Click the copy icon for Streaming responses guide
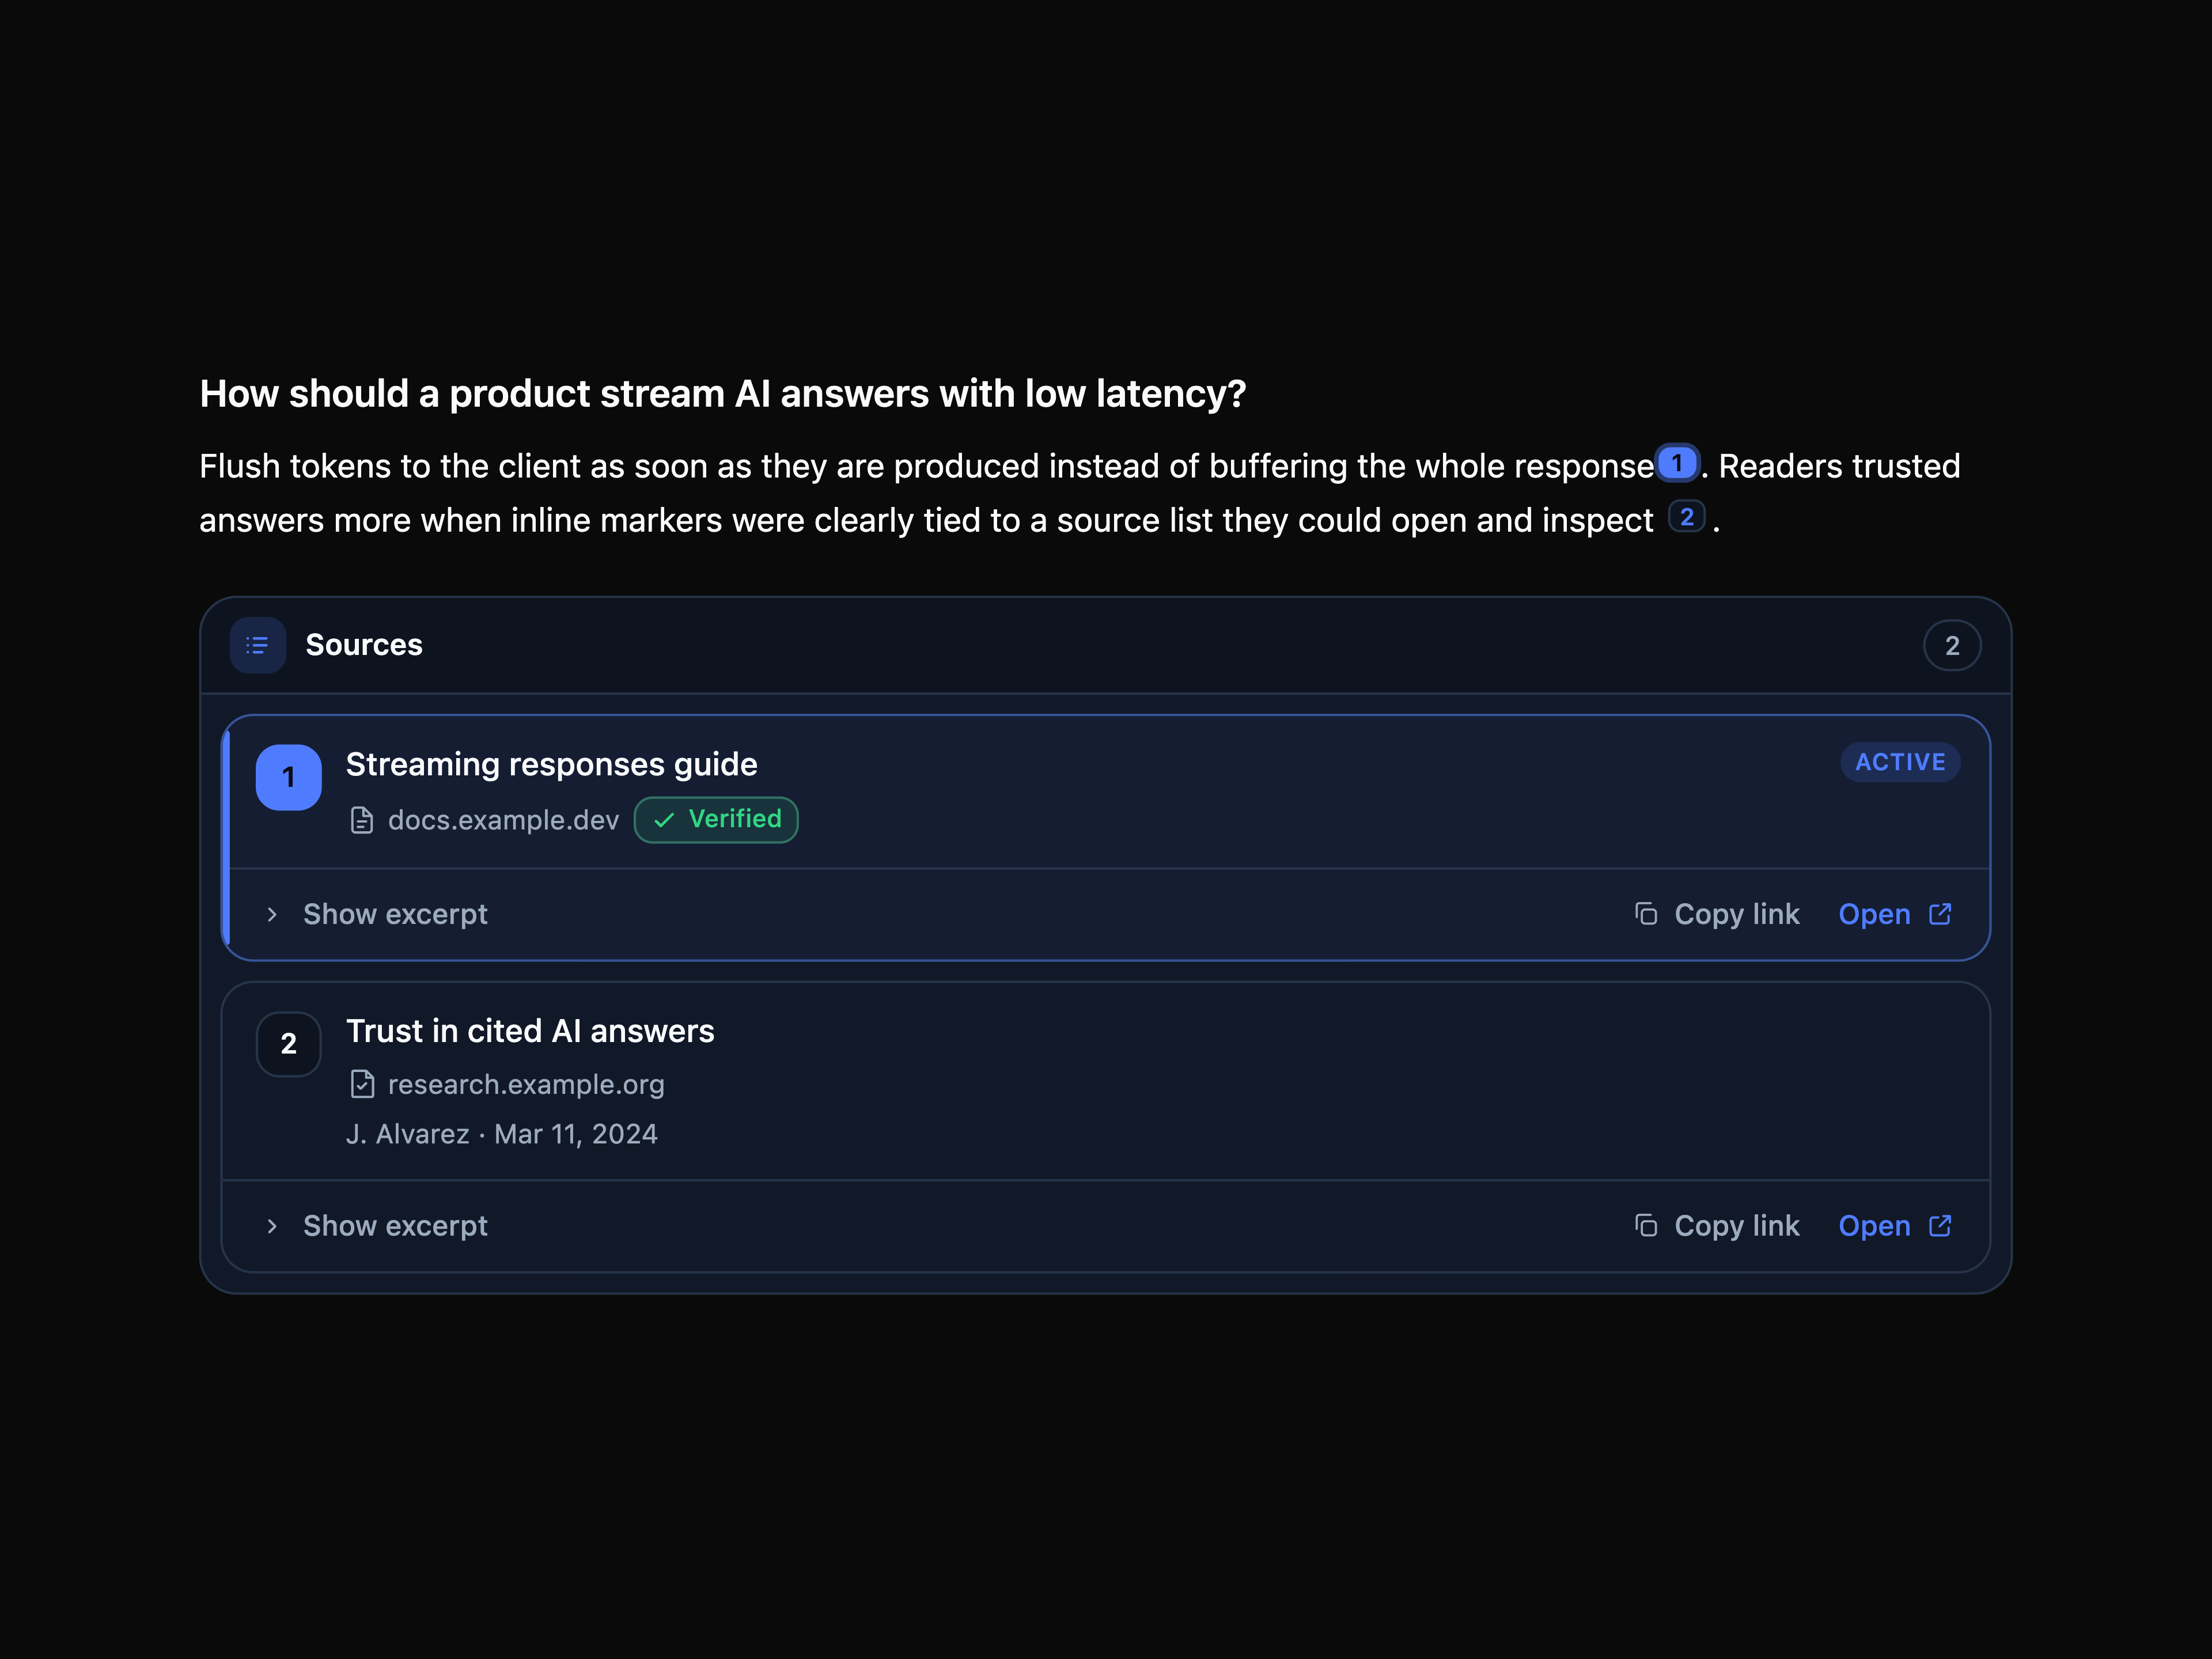 tap(1645, 914)
